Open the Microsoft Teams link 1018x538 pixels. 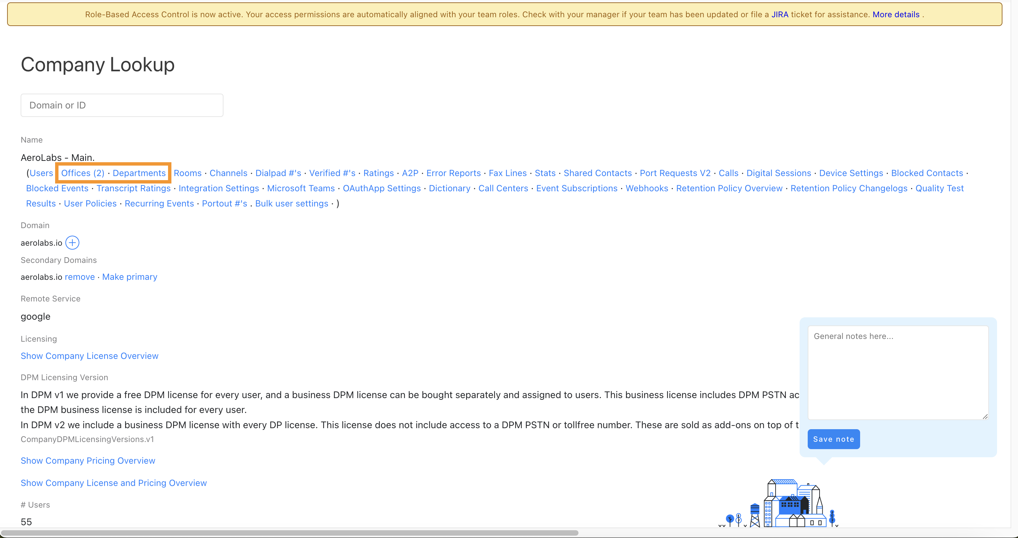[301, 189]
